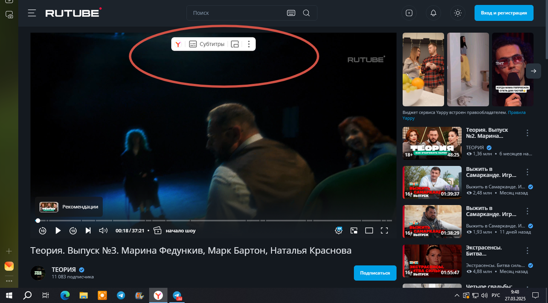Open the Yandex Mail sidebar icon
This screenshot has height=303, width=548.
point(9,266)
